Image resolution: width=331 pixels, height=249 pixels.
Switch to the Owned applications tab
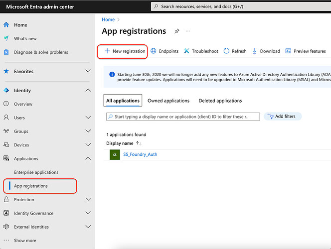(168, 101)
